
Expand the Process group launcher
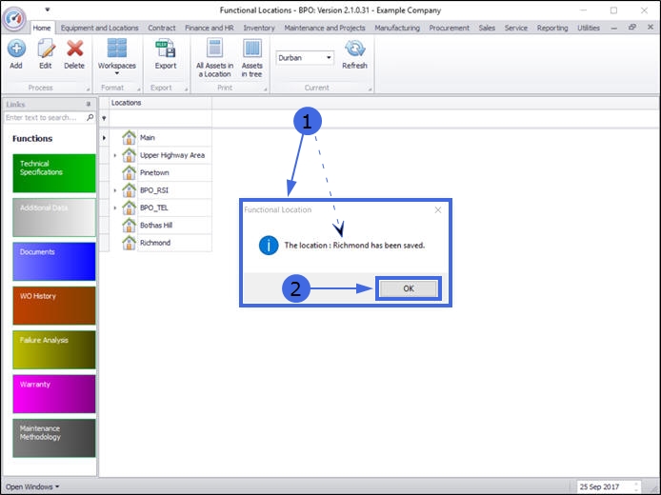click(89, 89)
